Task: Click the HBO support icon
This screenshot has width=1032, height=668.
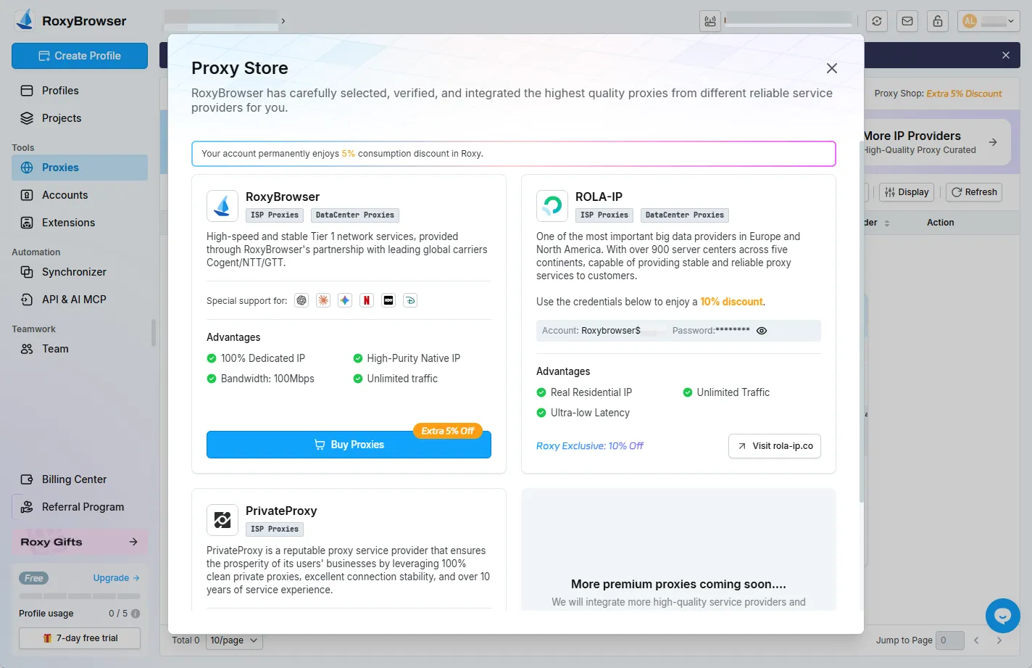Action: click(388, 300)
